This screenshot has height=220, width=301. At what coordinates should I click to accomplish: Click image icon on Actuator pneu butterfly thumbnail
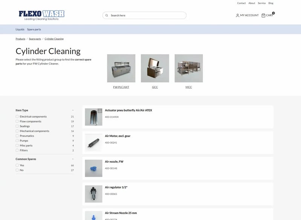[x=100, y=111]
